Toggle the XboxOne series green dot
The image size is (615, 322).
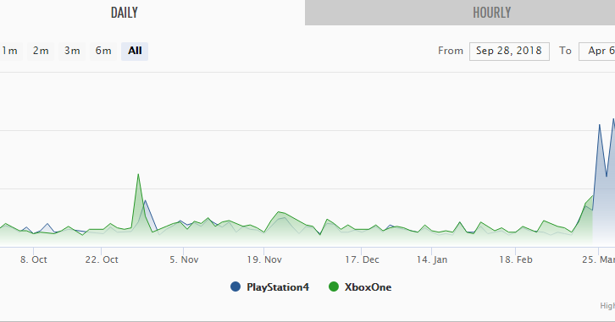tap(334, 287)
